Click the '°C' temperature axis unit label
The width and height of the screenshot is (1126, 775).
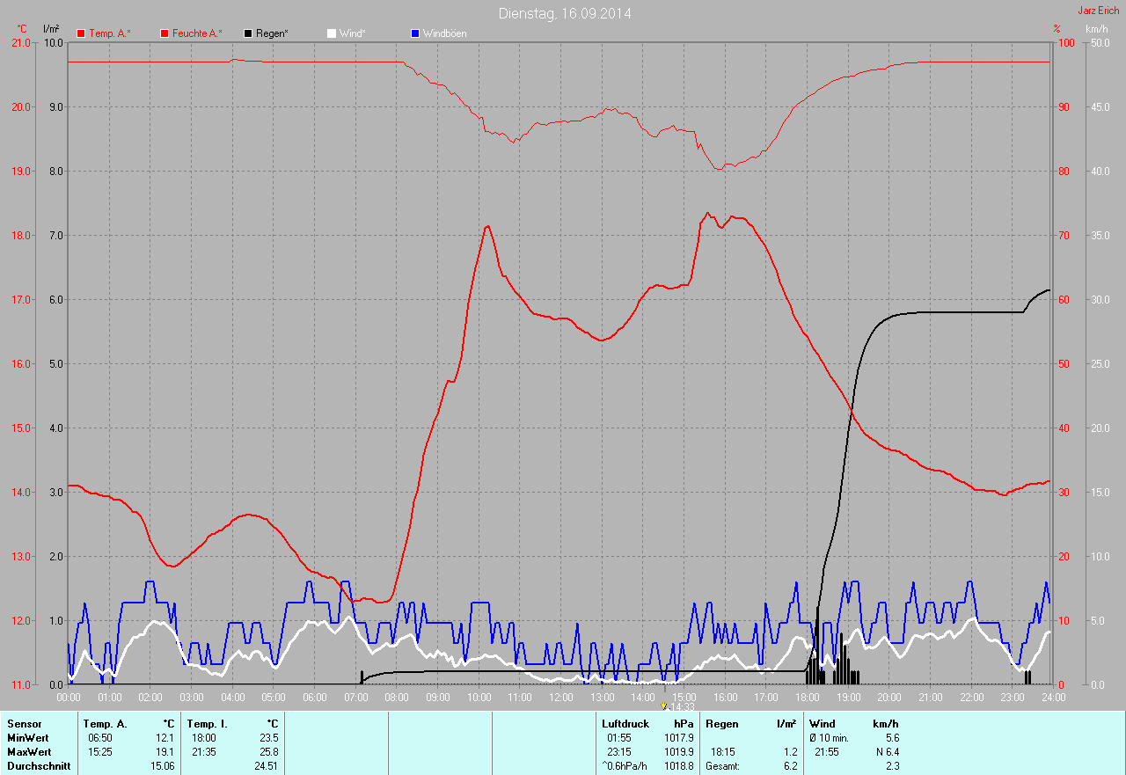(x=22, y=29)
